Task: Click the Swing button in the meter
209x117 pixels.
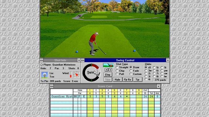Action: pyautogui.click(x=90, y=72)
